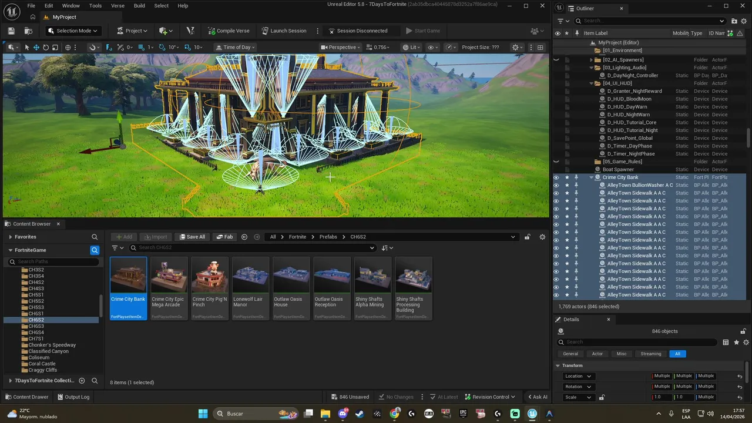Expand the Revision Control dropdown
This screenshot has height=423, width=752.
[x=490, y=397]
